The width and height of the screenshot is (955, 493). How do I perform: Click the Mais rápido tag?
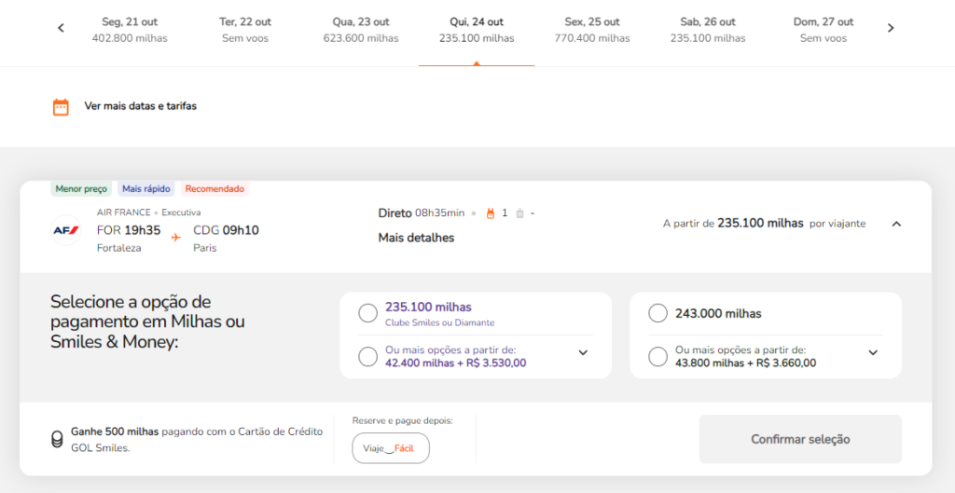pyautogui.click(x=146, y=188)
